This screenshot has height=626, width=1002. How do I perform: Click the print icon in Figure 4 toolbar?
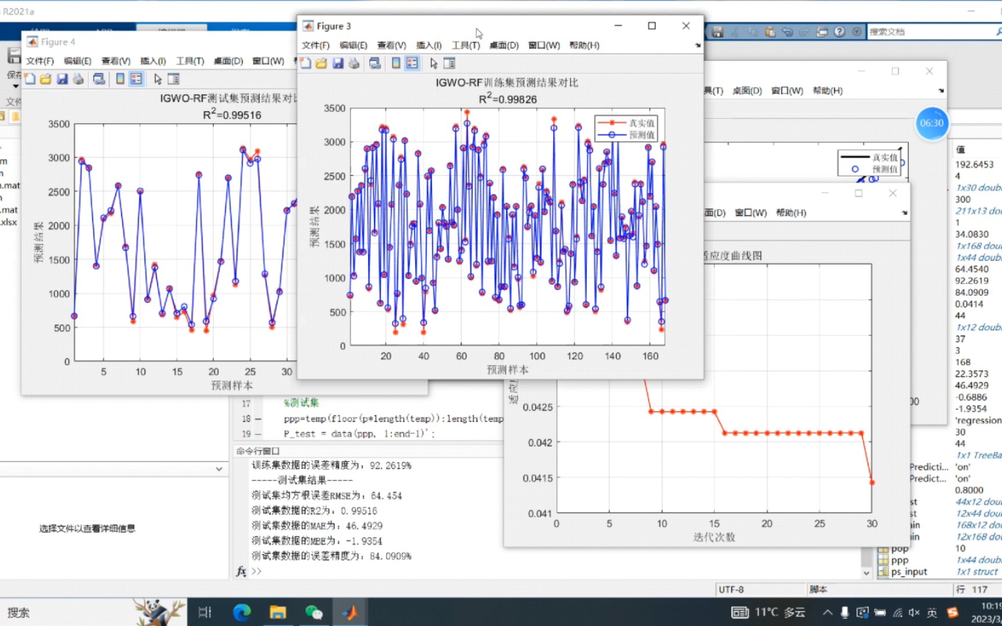[78, 79]
